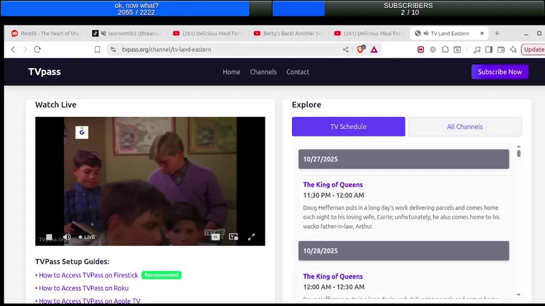This screenshot has width=545, height=306.
Task: Click the LIVE indicator in player
Action: coord(87,237)
